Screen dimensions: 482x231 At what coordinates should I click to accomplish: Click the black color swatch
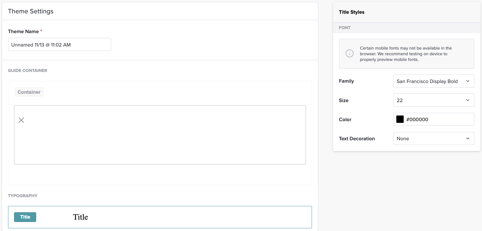(x=400, y=120)
